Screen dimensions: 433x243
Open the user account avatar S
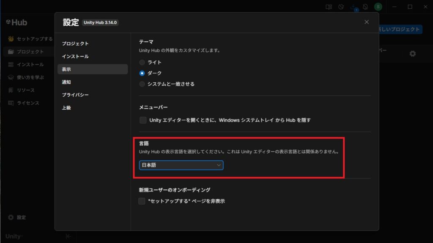[378, 7]
